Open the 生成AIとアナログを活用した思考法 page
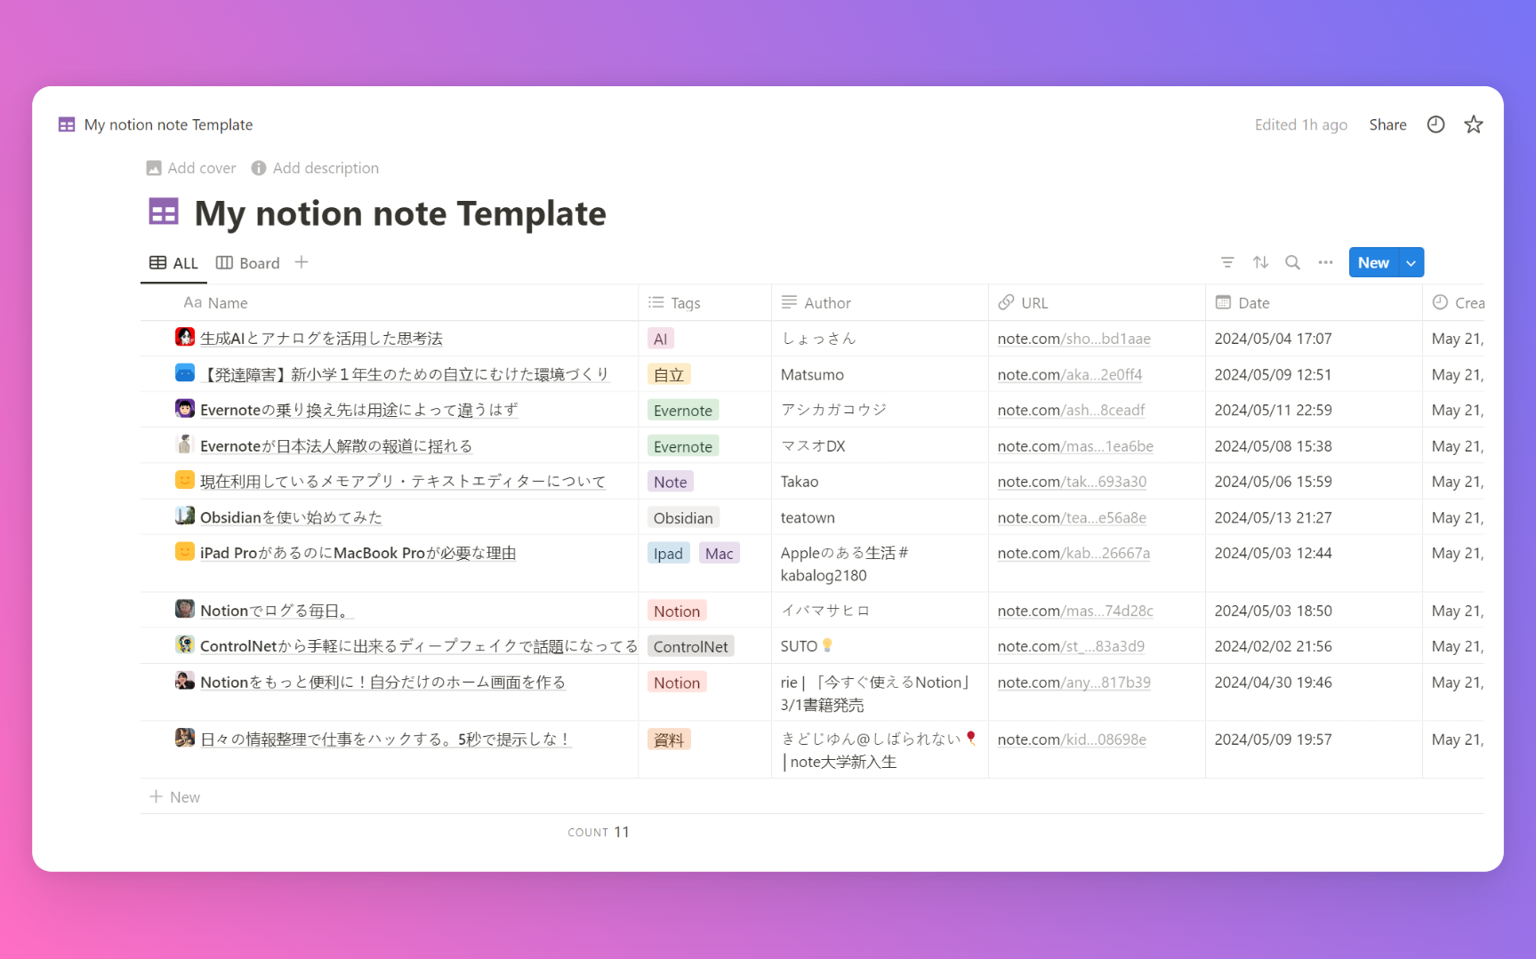The height and width of the screenshot is (959, 1536). [321, 339]
